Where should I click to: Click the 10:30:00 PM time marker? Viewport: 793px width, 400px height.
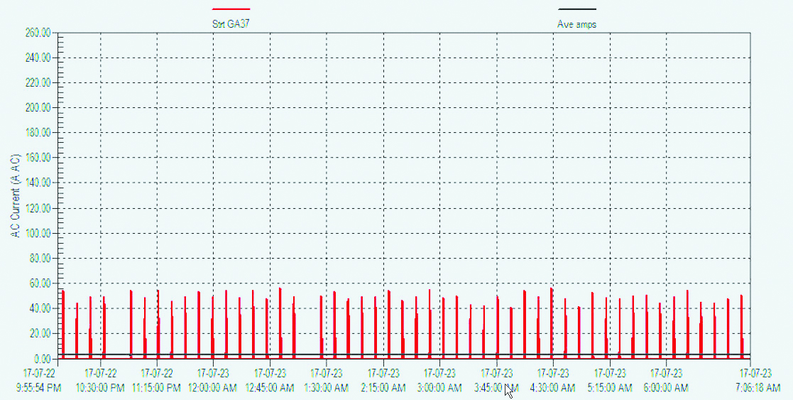tap(101, 388)
